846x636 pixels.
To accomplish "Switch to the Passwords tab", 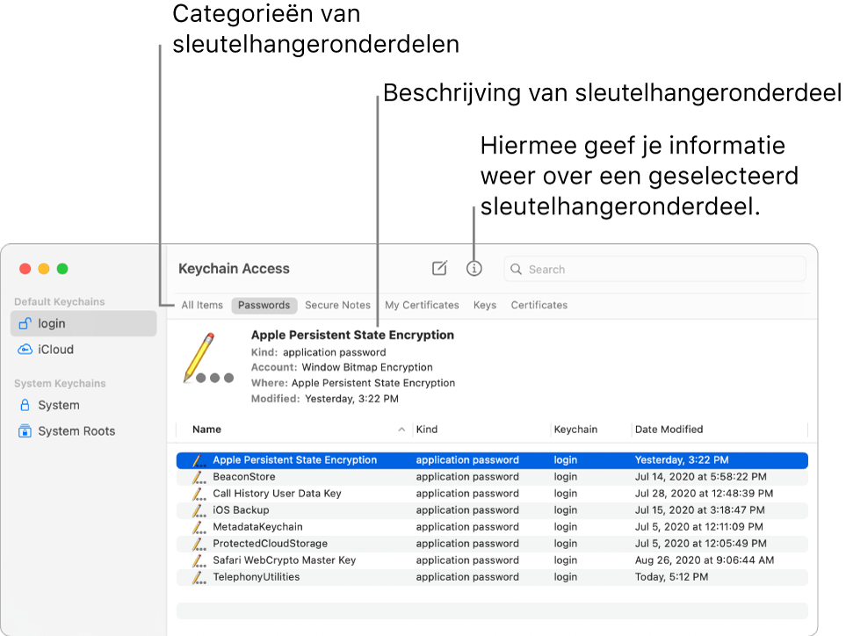I will [264, 306].
